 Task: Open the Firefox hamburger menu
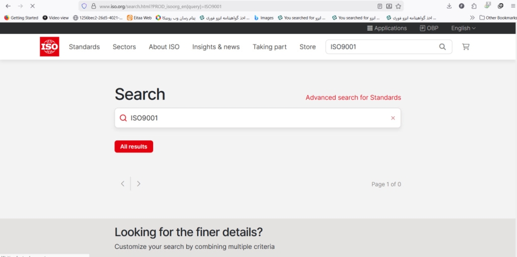(512, 6)
